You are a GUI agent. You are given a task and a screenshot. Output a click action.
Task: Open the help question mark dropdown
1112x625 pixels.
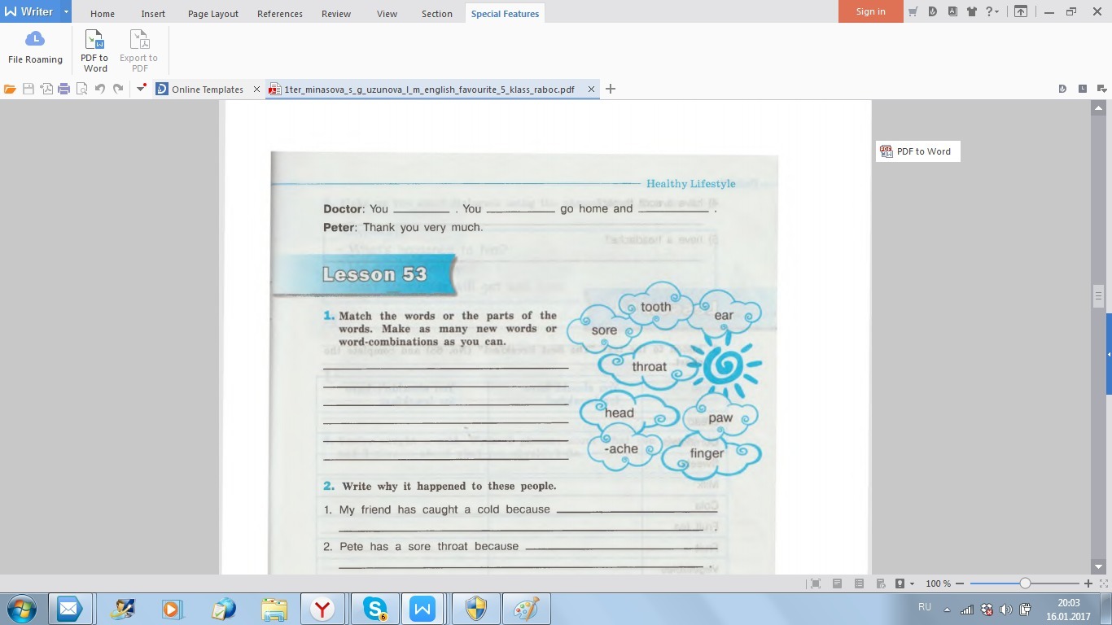[993, 11]
